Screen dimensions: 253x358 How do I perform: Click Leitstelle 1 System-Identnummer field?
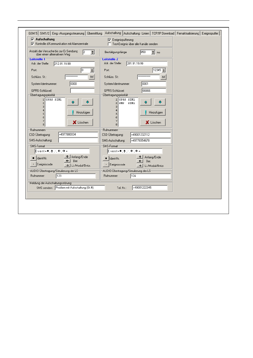(x=82, y=84)
